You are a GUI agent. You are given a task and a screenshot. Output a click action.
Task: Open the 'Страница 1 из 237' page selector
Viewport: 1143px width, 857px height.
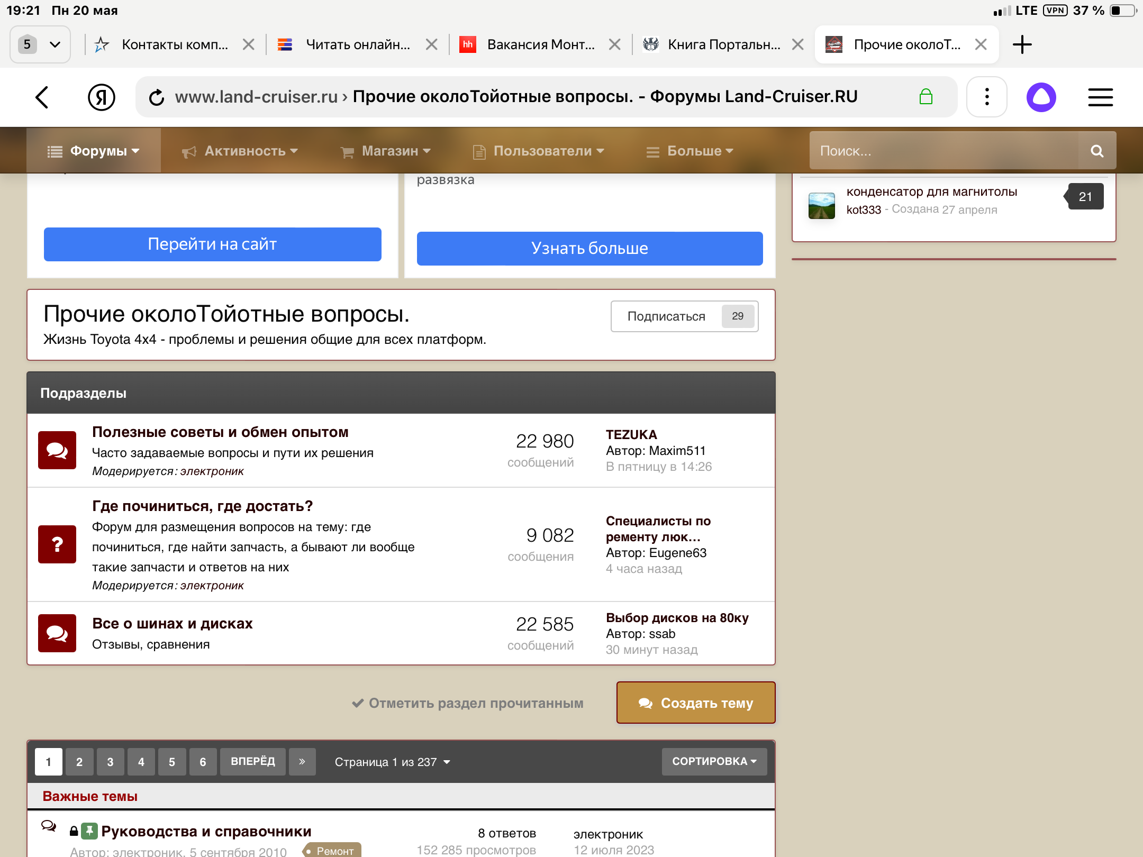click(x=392, y=762)
